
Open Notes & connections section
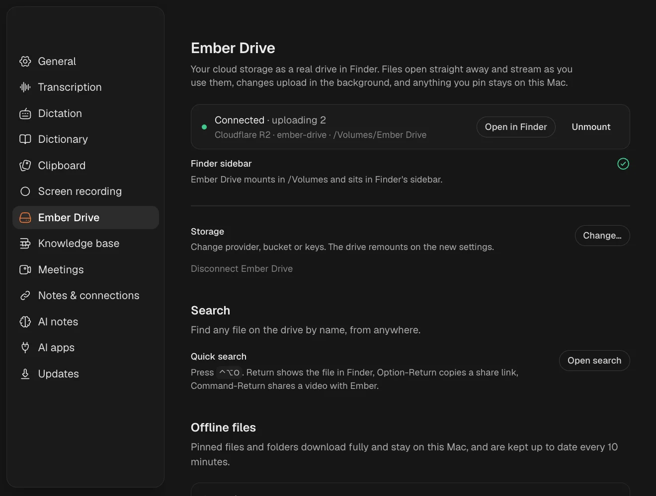(x=85, y=296)
